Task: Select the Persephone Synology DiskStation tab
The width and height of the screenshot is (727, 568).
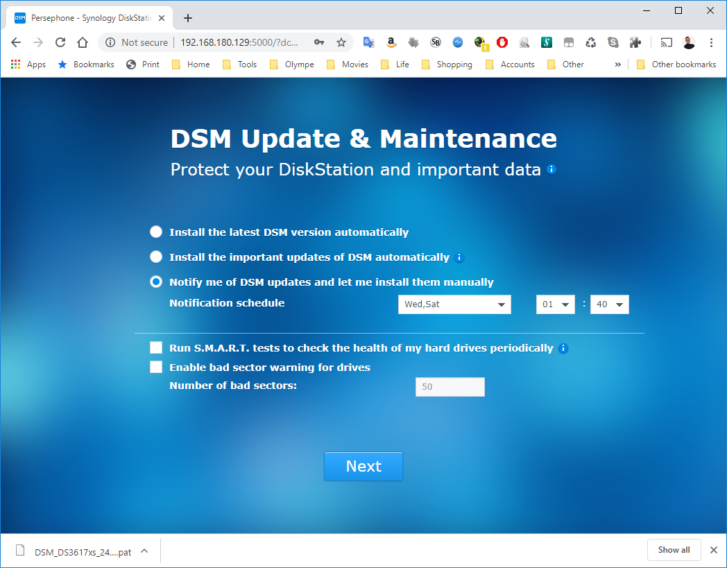Action: 90,18
